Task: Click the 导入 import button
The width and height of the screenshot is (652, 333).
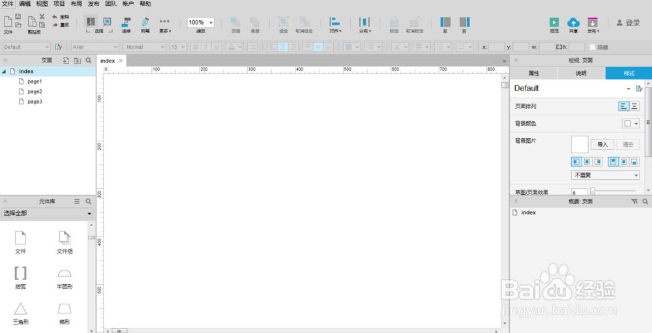Action: coord(602,145)
